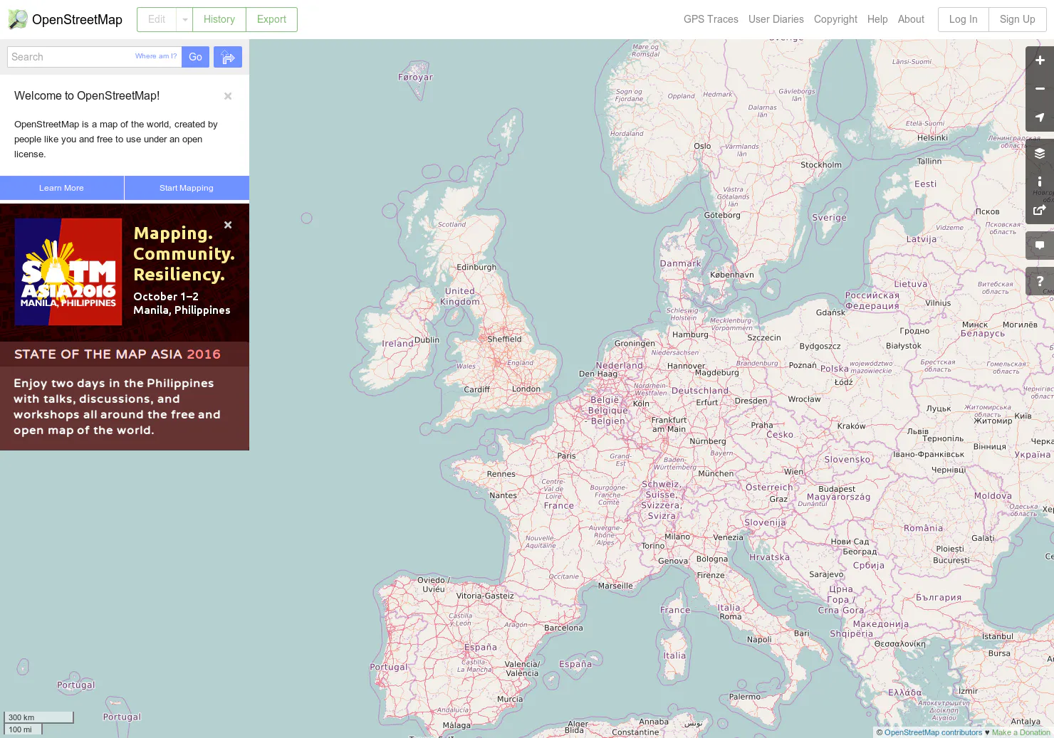
Task: Add a note with the speech bubble icon
Action: point(1040,246)
